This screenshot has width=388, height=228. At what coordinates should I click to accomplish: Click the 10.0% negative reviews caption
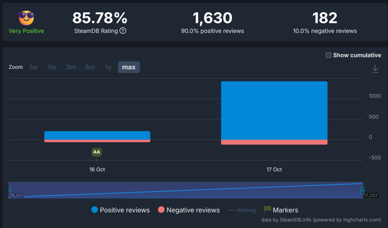[325, 31]
